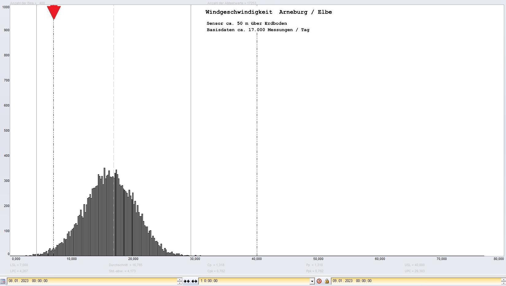Click end date field 09.01.2023
The width and height of the screenshot is (506, 286).
click(414, 281)
